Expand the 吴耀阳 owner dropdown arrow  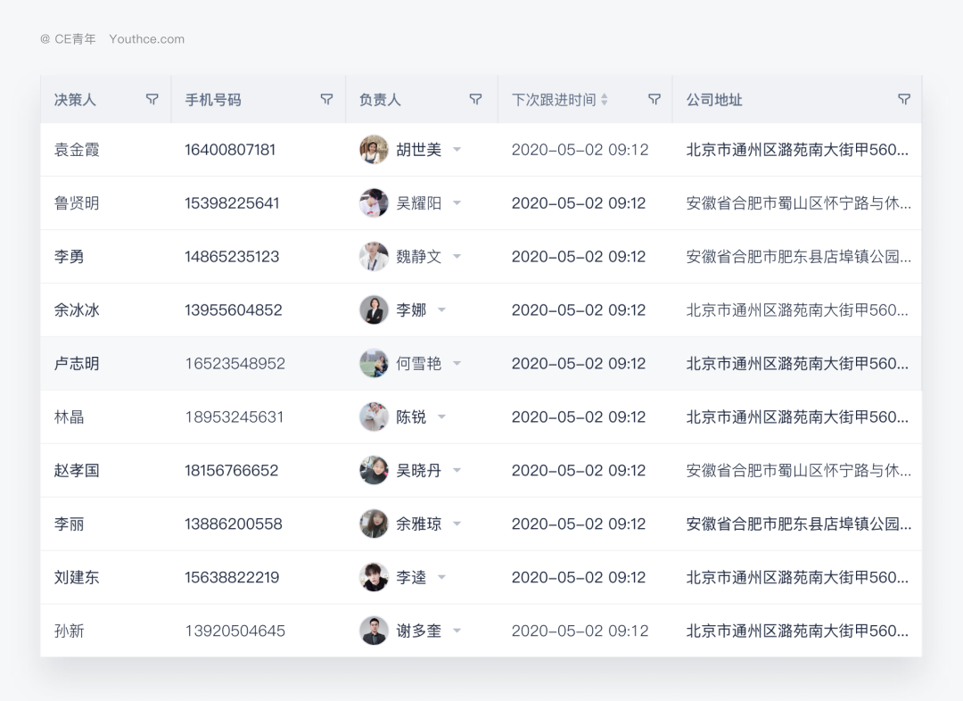457,202
